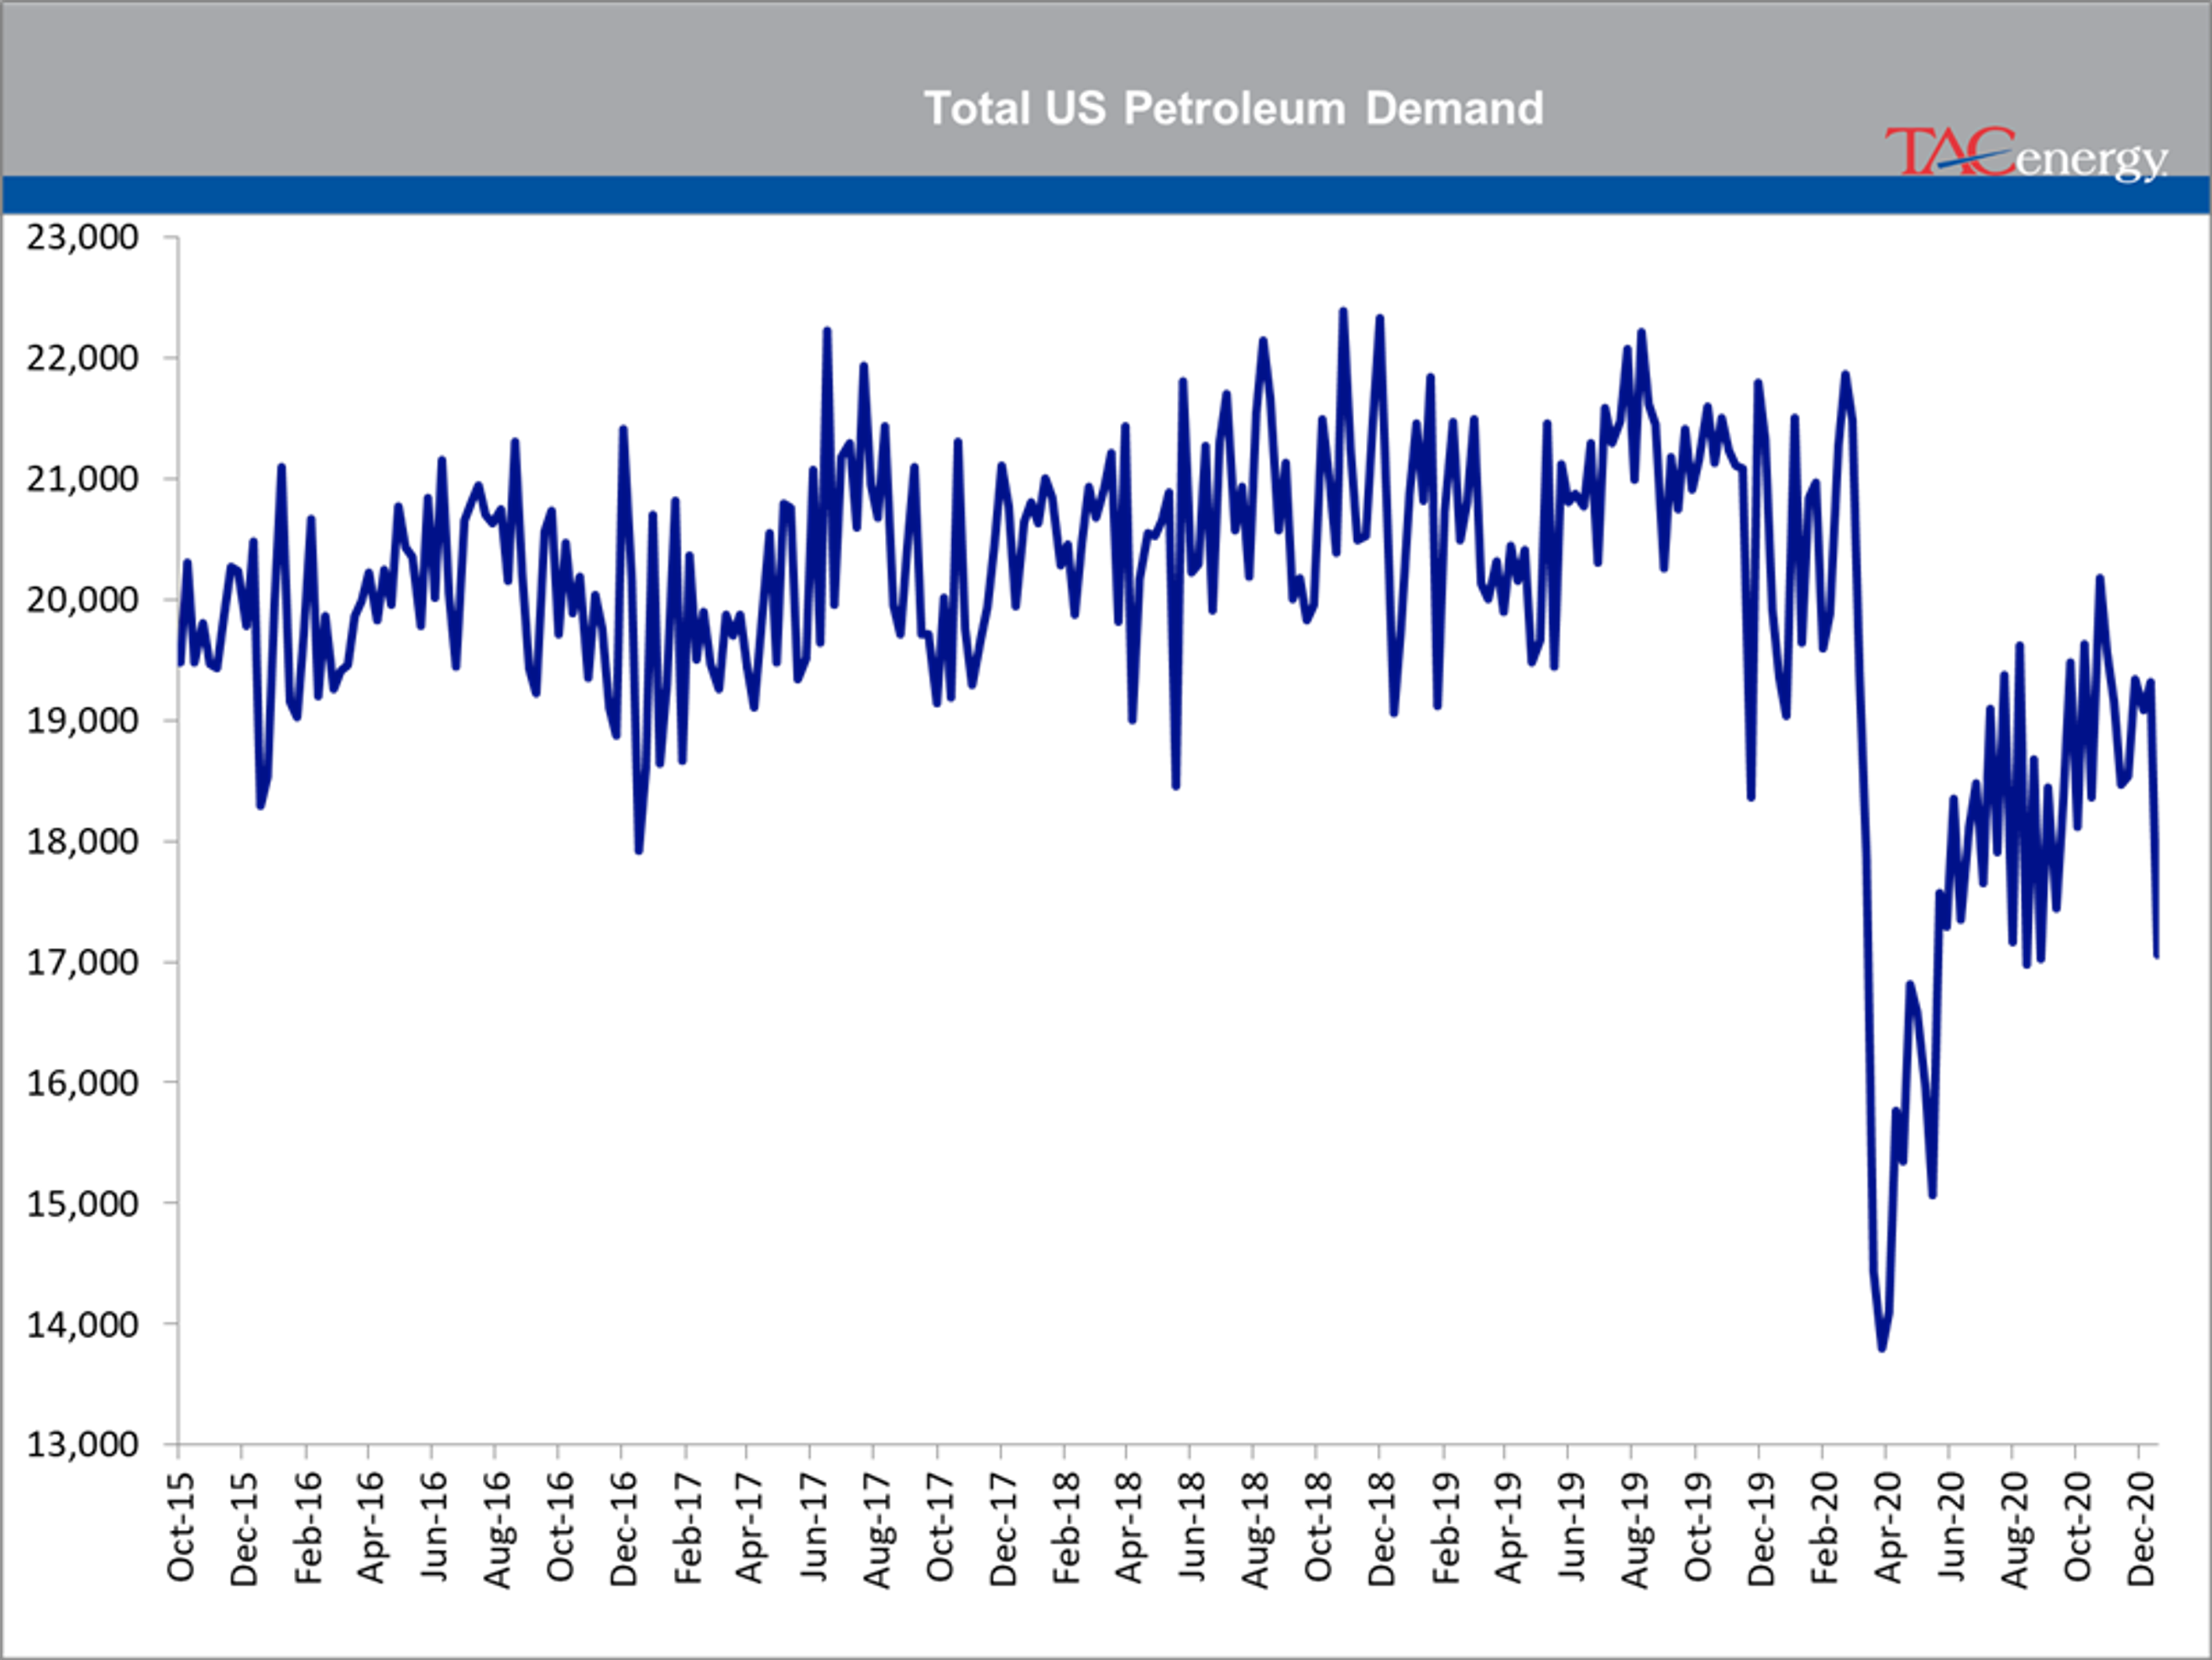Click the 14,000 y-axis label
2212x1660 pixels.
(82, 1324)
